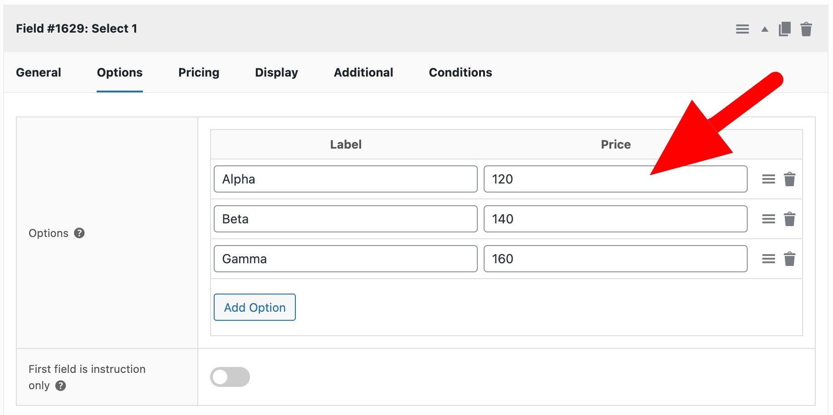The image size is (833, 415).
Task: Click the Add Option button
Action: coord(254,307)
